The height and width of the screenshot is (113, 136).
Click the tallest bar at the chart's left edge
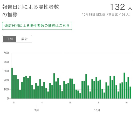12,83
